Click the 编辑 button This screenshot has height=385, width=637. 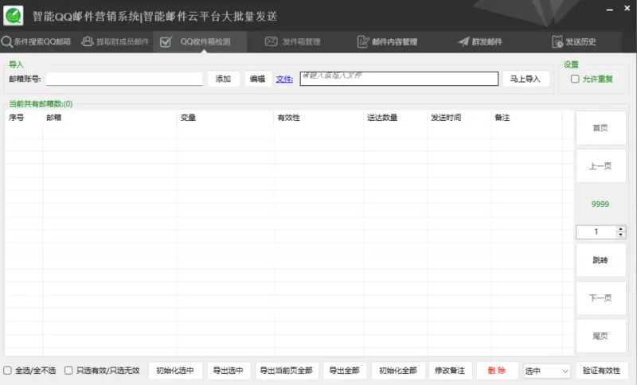257,79
